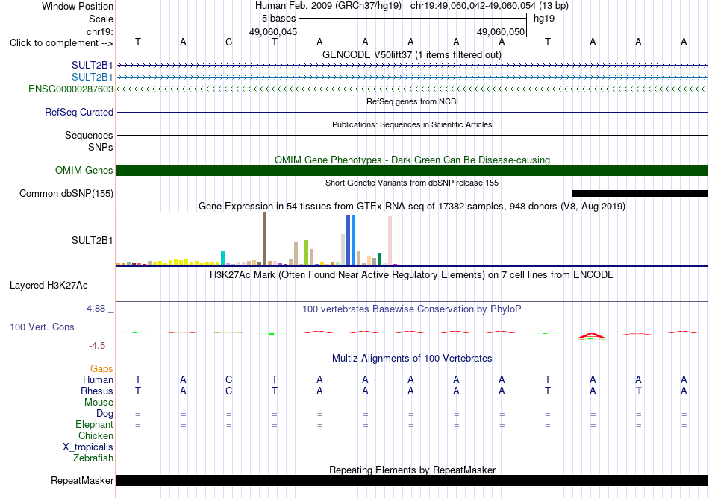Click the Common dbSNP(155) track label
This screenshot has height=498, width=709.
tap(66, 193)
